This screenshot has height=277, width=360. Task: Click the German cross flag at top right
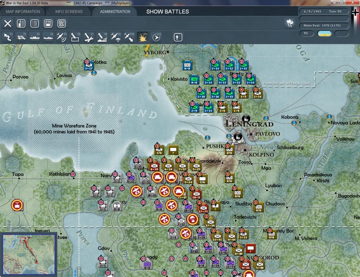[x=355, y=12]
